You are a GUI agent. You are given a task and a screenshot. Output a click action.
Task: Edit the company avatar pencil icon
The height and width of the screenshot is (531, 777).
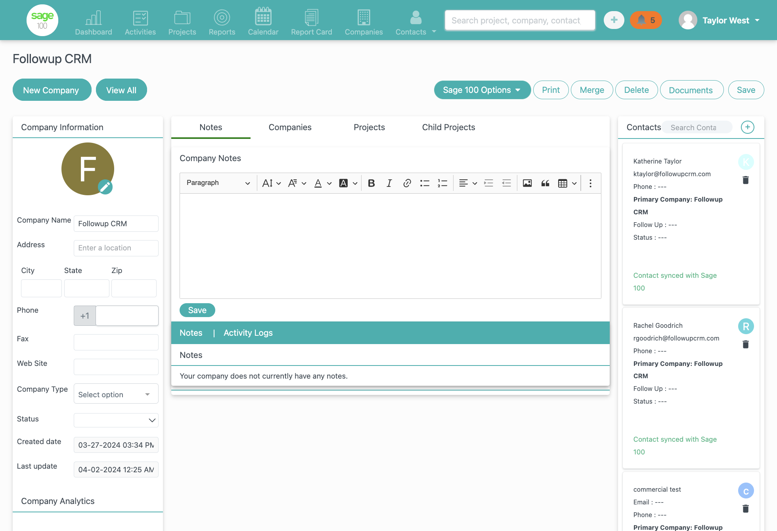coord(105,187)
